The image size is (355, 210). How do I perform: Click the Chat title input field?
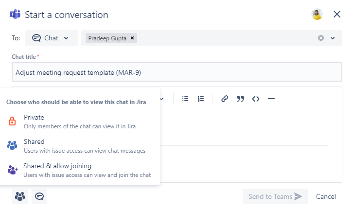[177, 72]
